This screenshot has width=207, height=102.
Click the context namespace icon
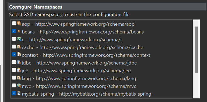(x=19, y=54)
